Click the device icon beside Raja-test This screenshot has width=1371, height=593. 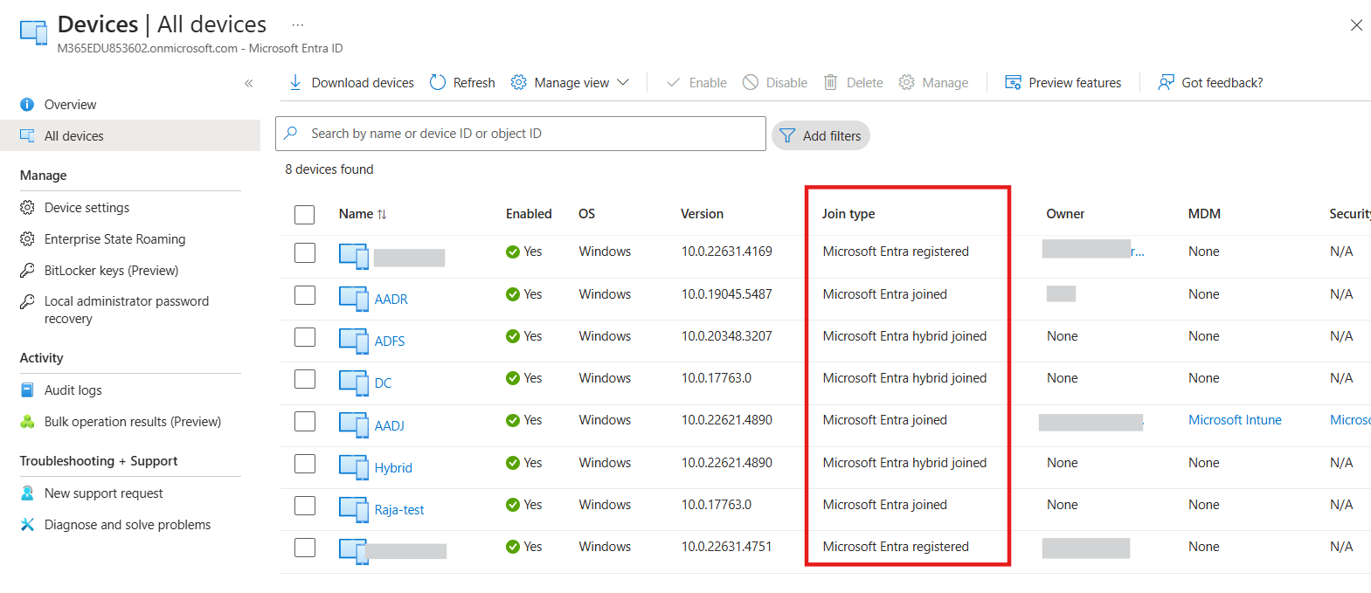click(354, 509)
